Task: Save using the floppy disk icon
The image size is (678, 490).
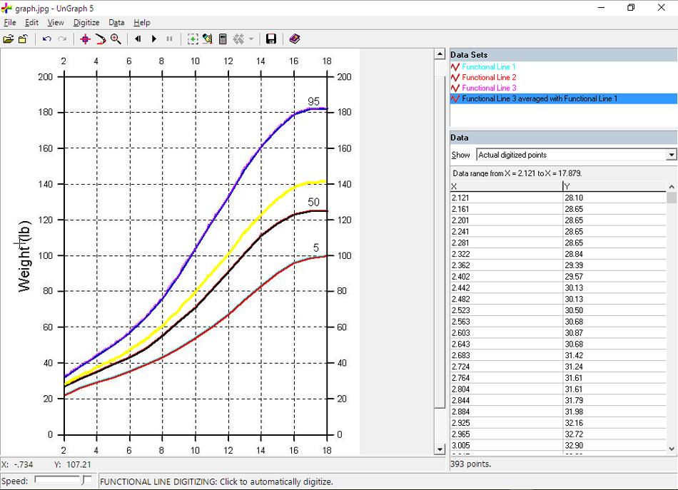Action: click(271, 39)
